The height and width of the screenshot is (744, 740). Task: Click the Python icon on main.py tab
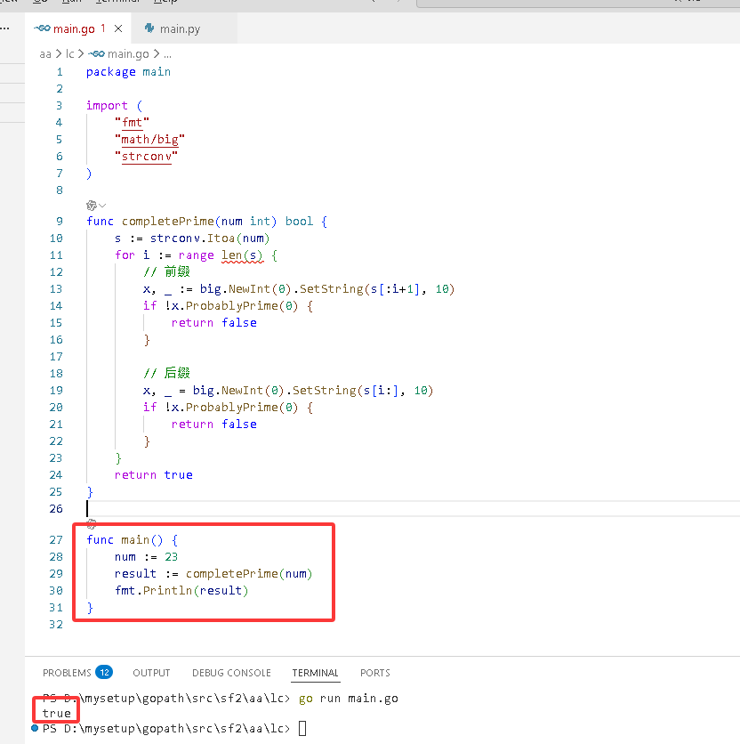[149, 28]
